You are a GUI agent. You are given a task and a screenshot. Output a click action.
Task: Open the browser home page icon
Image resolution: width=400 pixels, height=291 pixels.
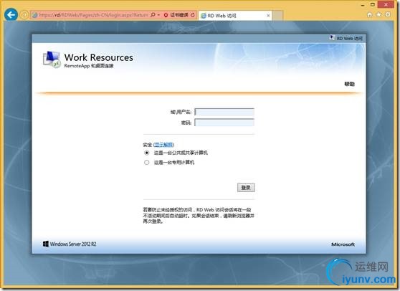coord(369,15)
